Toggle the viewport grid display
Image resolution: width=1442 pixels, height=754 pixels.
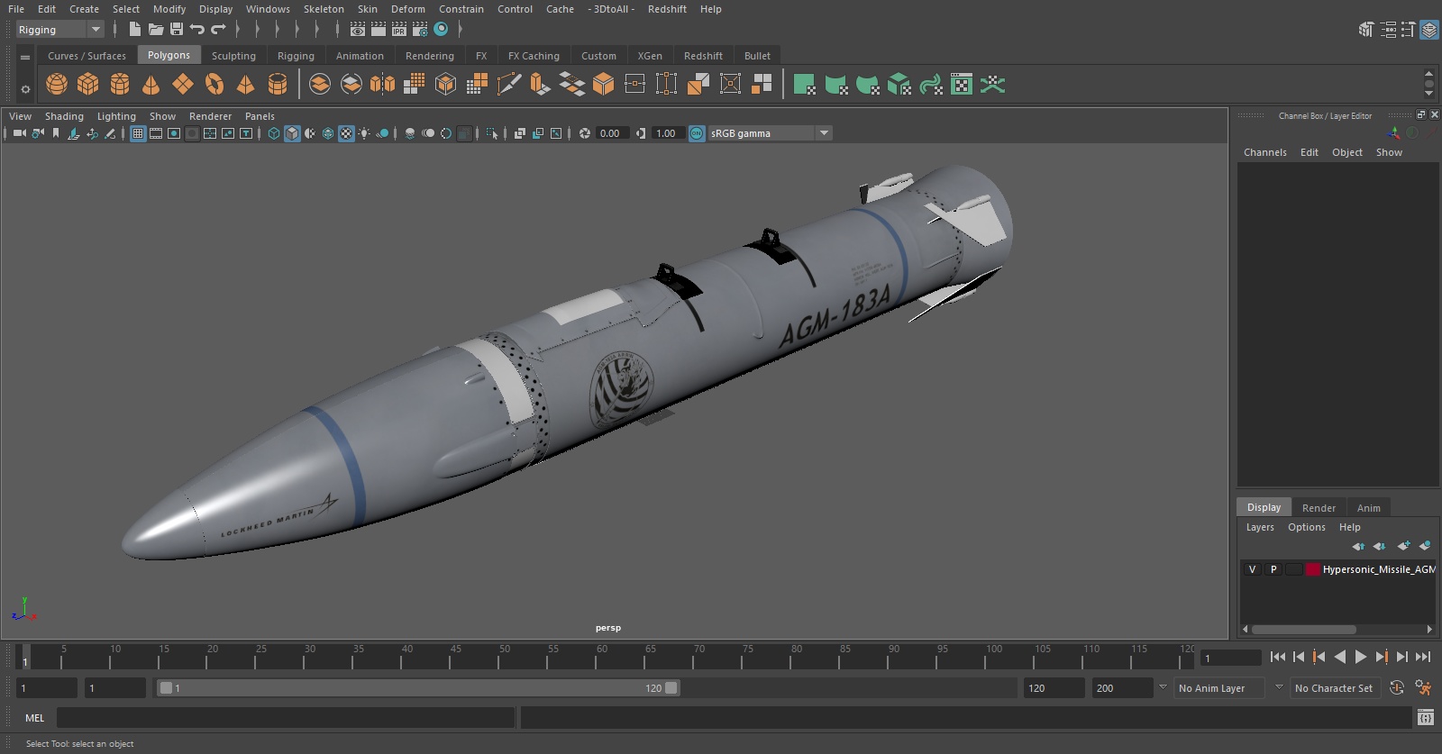point(138,133)
